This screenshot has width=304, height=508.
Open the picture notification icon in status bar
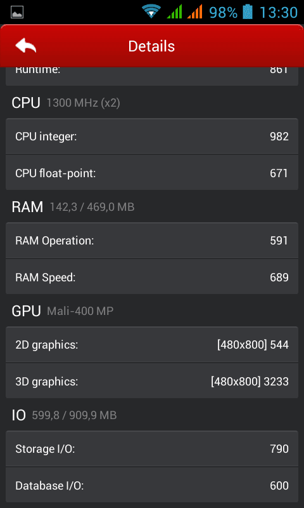point(17,12)
